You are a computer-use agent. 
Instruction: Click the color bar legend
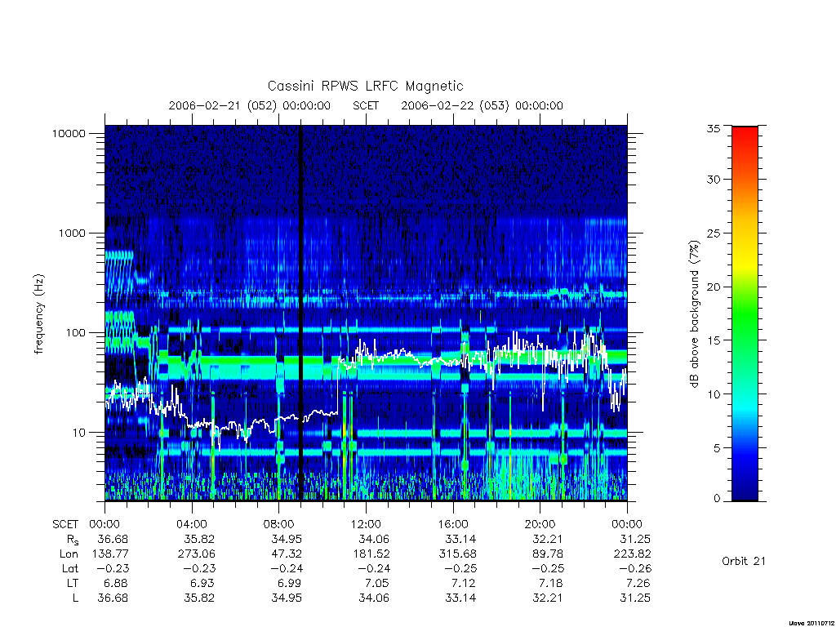tap(745, 313)
